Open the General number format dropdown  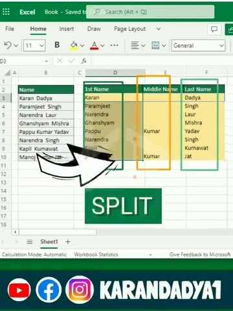198,45
